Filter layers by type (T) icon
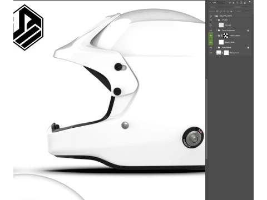This screenshot has height=200, width=267. 237,3
